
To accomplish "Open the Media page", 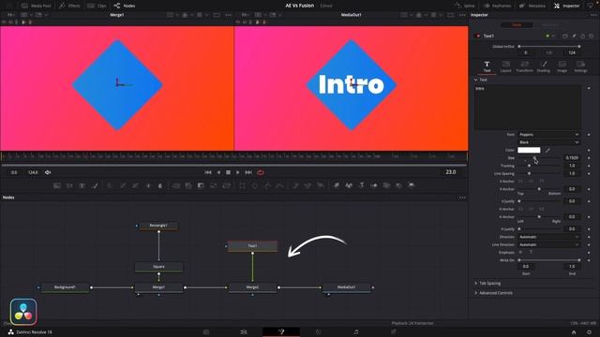I will (206, 332).
